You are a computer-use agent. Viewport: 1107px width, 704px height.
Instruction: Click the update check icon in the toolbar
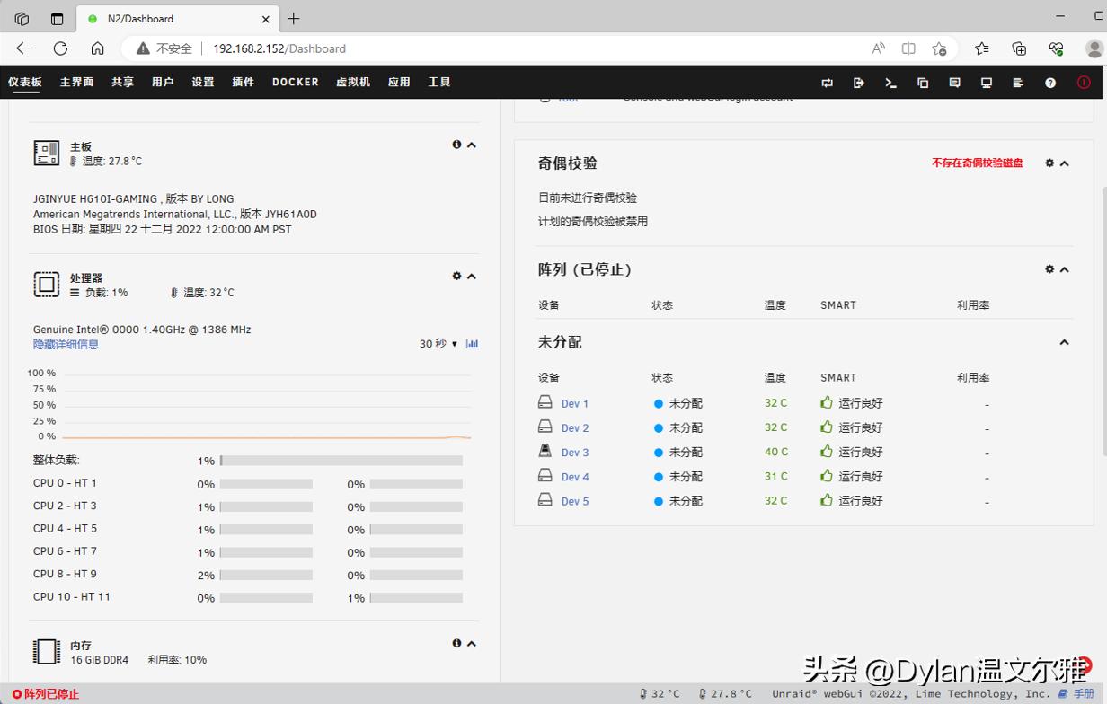[827, 82]
